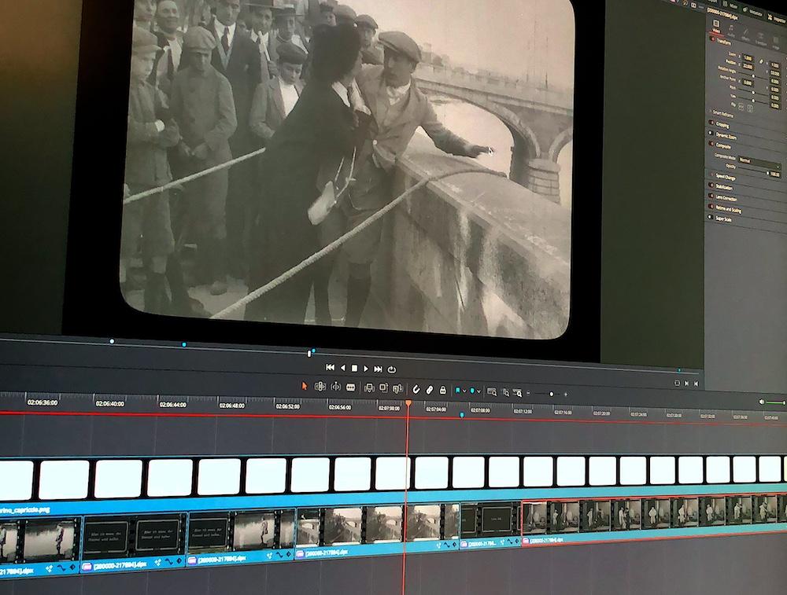Play the clip in reverse

click(343, 368)
